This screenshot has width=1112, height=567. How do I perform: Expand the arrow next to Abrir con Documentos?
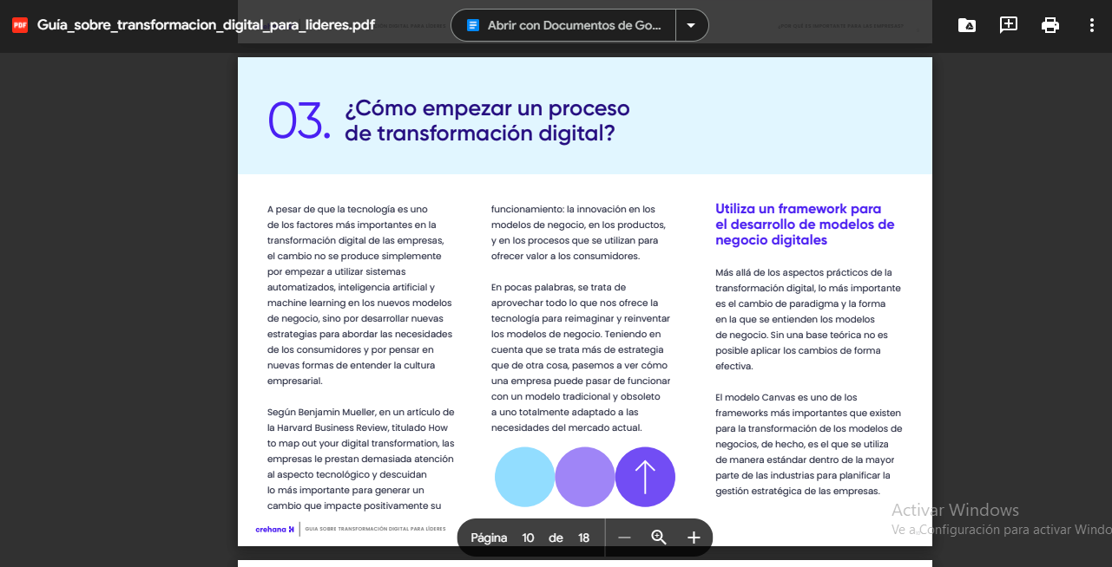tap(692, 25)
